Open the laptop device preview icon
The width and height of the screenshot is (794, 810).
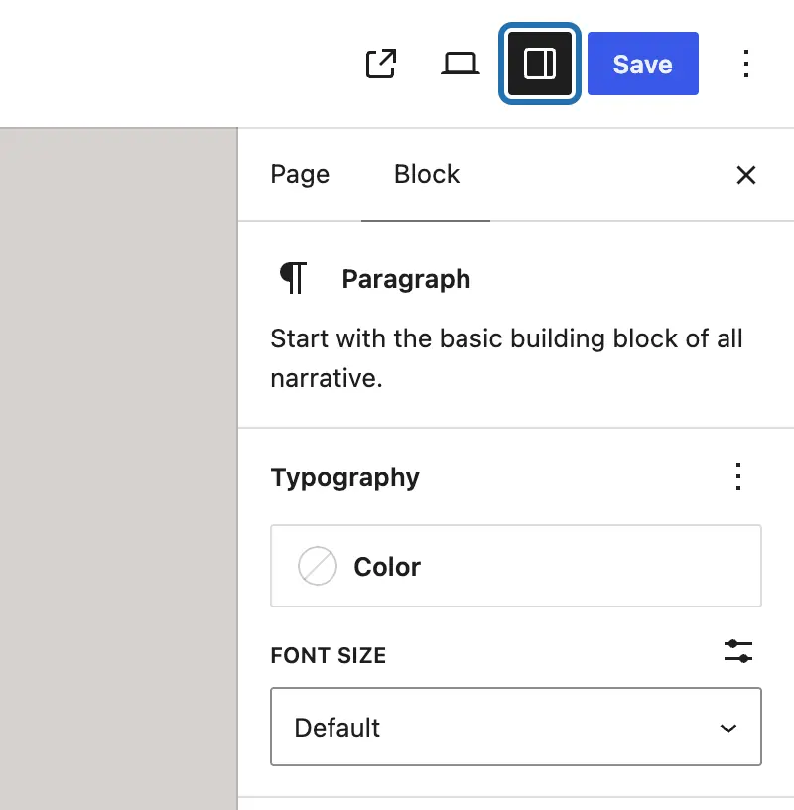(460, 64)
